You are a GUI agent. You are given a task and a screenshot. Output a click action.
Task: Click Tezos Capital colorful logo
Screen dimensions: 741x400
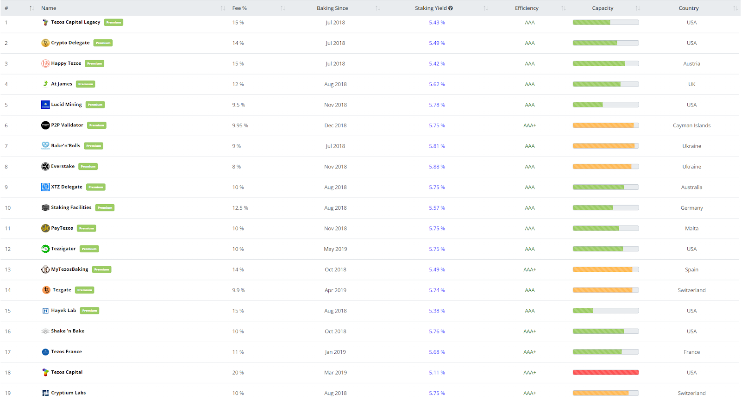click(x=45, y=372)
